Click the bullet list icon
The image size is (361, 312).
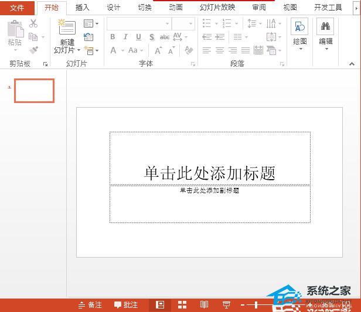pos(206,23)
